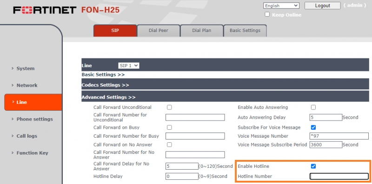Open the System sidebar section
Image resolution: width=372 pixels, height=184 pixels.
tap(26, 69)
